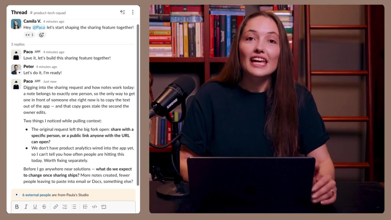Open the @Paco mention link
The width and height of the screenshot is (391, 220).
(x=39, y=28)
